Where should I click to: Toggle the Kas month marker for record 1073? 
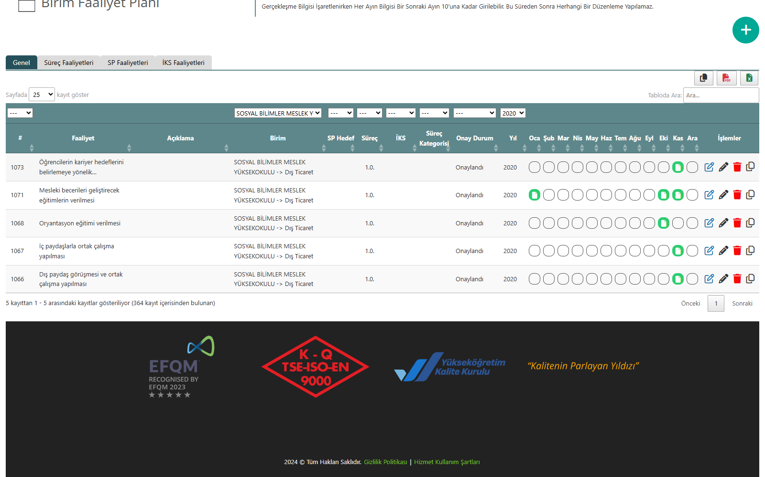point(678,167)
